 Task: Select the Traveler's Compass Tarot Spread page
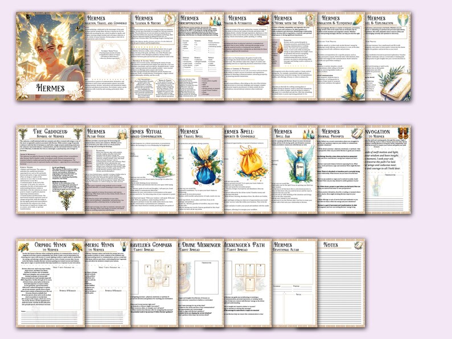point(154,283)
